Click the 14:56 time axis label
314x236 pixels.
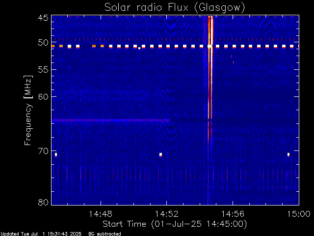pyautogui.click(x=233, y=214)
